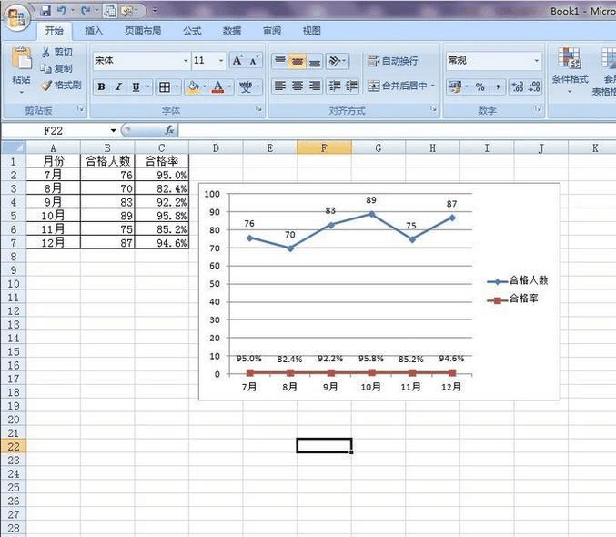The width and height of the screenshot is (616, 537).
Task: Open the Conditional Formatting icon
Action: tap(570, 58)
